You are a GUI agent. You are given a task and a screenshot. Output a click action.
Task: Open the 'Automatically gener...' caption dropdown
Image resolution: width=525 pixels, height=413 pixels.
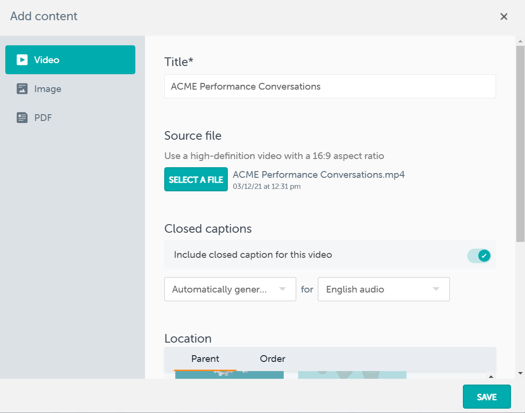pos(230,289)
